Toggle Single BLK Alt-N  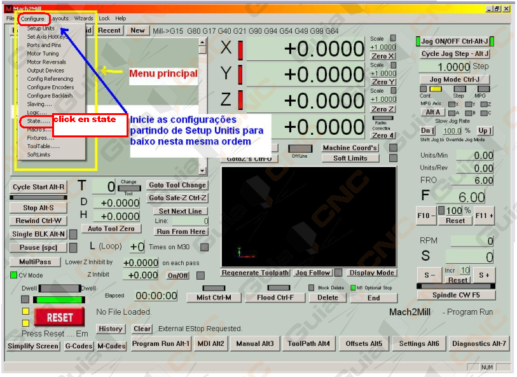tap(38, 234)
